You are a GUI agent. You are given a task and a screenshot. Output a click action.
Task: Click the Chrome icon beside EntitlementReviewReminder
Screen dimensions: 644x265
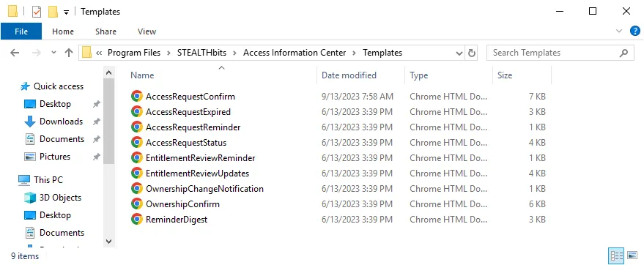[x=137, y=158]
